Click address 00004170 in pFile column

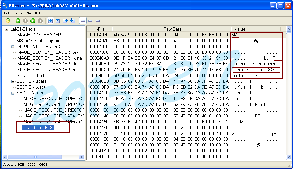tap(99, 134)
